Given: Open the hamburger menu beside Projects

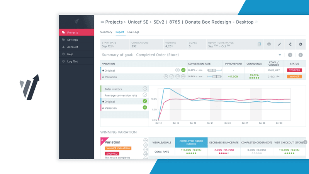Looking at the screenshot, I should 102,22.
